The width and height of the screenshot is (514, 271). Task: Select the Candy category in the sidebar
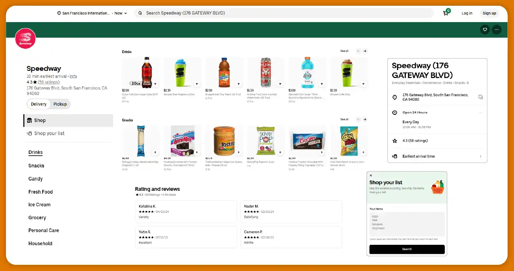tap(35, 178)
